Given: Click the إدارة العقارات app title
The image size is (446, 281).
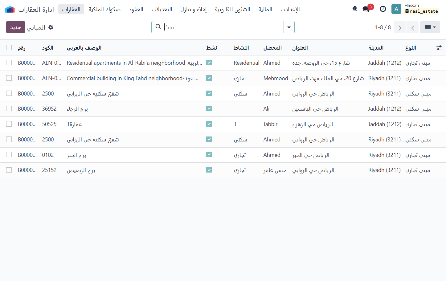Looking at the screenshot, I should coord(36,9).
